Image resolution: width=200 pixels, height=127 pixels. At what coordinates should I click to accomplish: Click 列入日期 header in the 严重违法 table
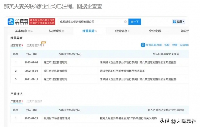31,110
